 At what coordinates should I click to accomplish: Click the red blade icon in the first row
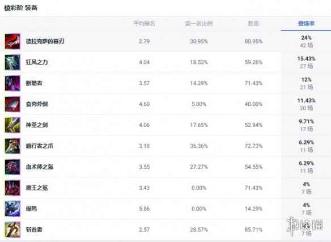(12, 41)
